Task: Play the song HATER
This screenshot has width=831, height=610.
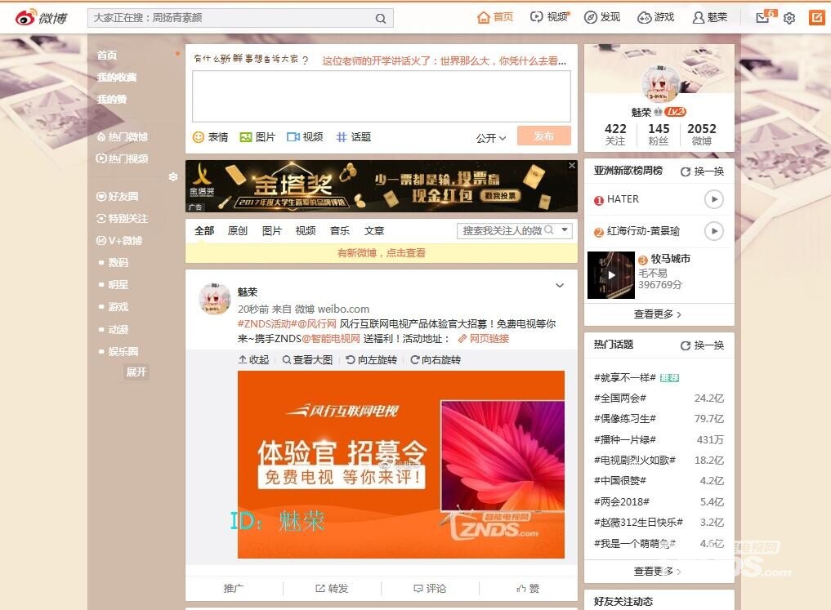Action: pos(714,199)
